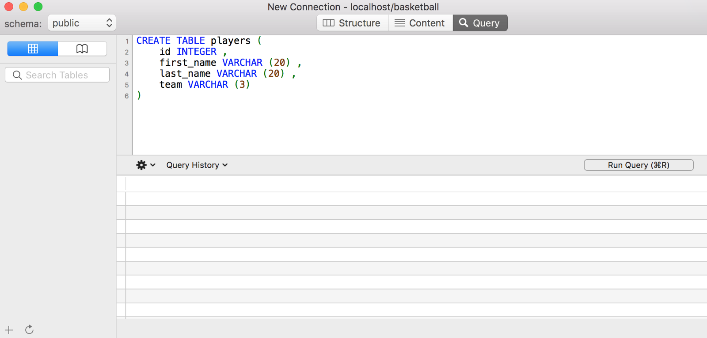Click the plus icon to add a table
Viewport: 707px width, 338px height.
point(9,330)
